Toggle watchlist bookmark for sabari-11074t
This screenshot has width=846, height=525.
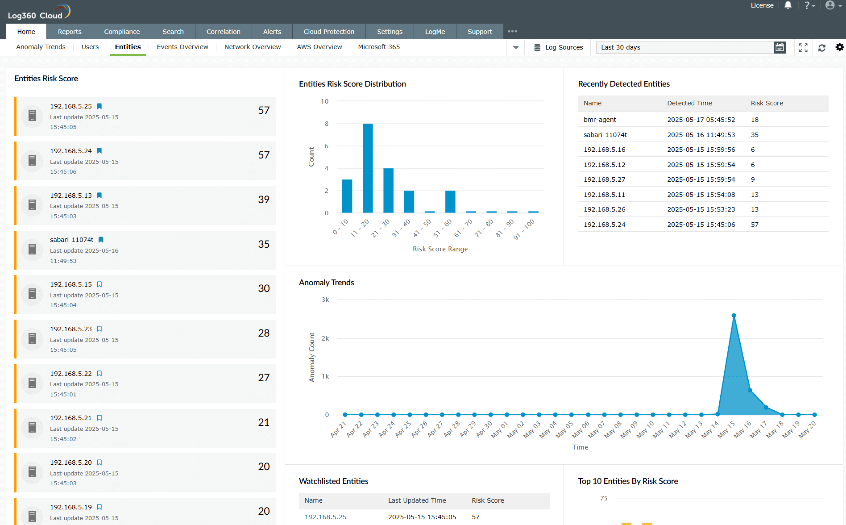coord(101,240)
